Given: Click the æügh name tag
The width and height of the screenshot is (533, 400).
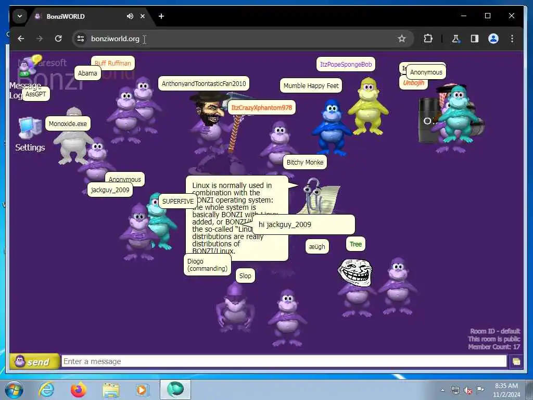Looking at the screenshot, I should [317, 246].
